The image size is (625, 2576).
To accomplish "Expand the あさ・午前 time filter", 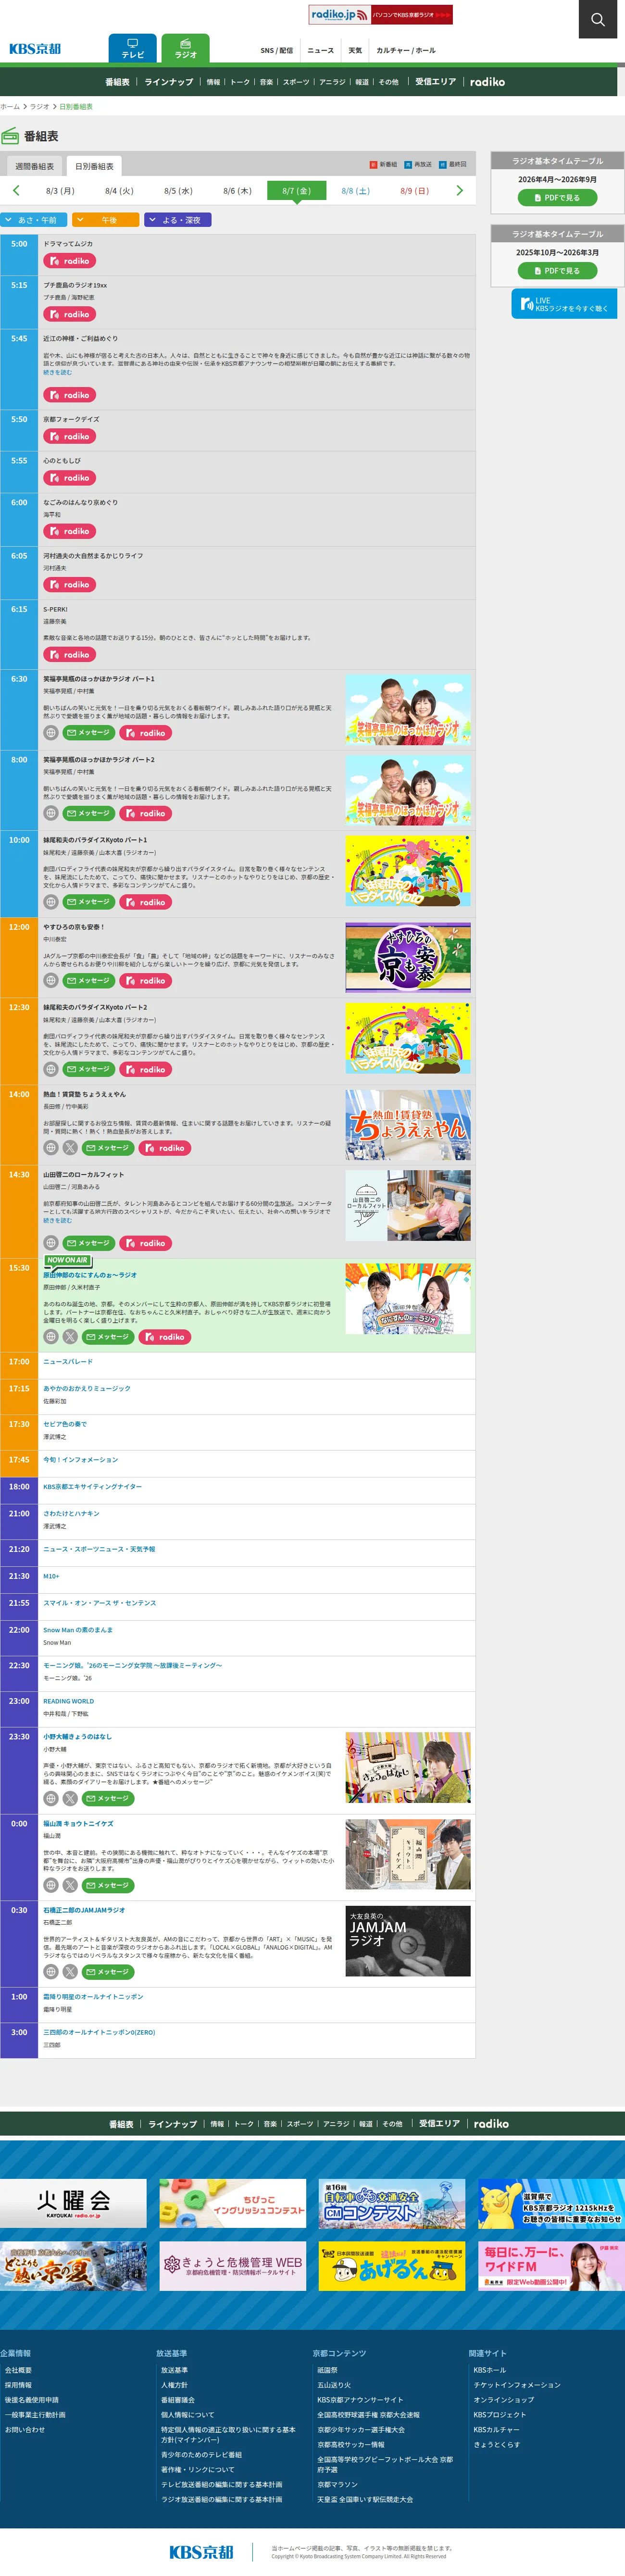I will (34, 220).
